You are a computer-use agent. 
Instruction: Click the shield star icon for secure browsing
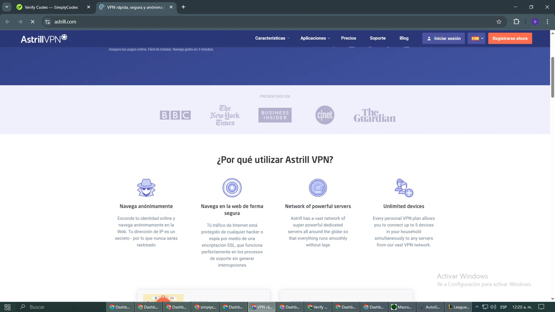[232, 188]
